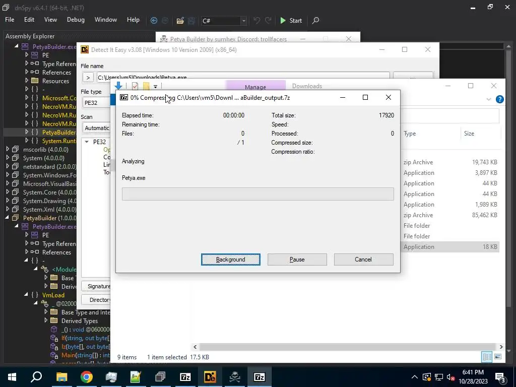Click the Explorer help question mark icon
The width and height of the screenshot is (516, 387).
point(499,99)
